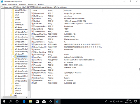Select the WindowsUpdate key in the tree

click(x=21, y=81)
